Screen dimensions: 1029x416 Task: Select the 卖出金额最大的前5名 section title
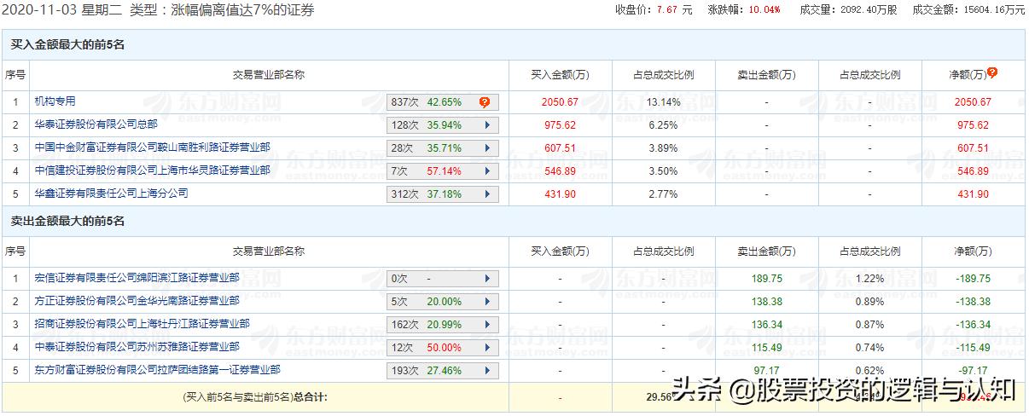click(67, 221)
